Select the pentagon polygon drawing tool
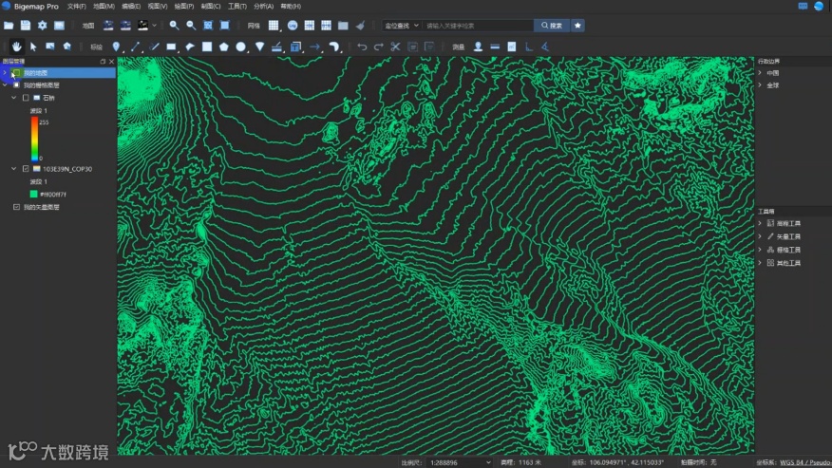This screenshot has height=468, width=832. point(224,46)
